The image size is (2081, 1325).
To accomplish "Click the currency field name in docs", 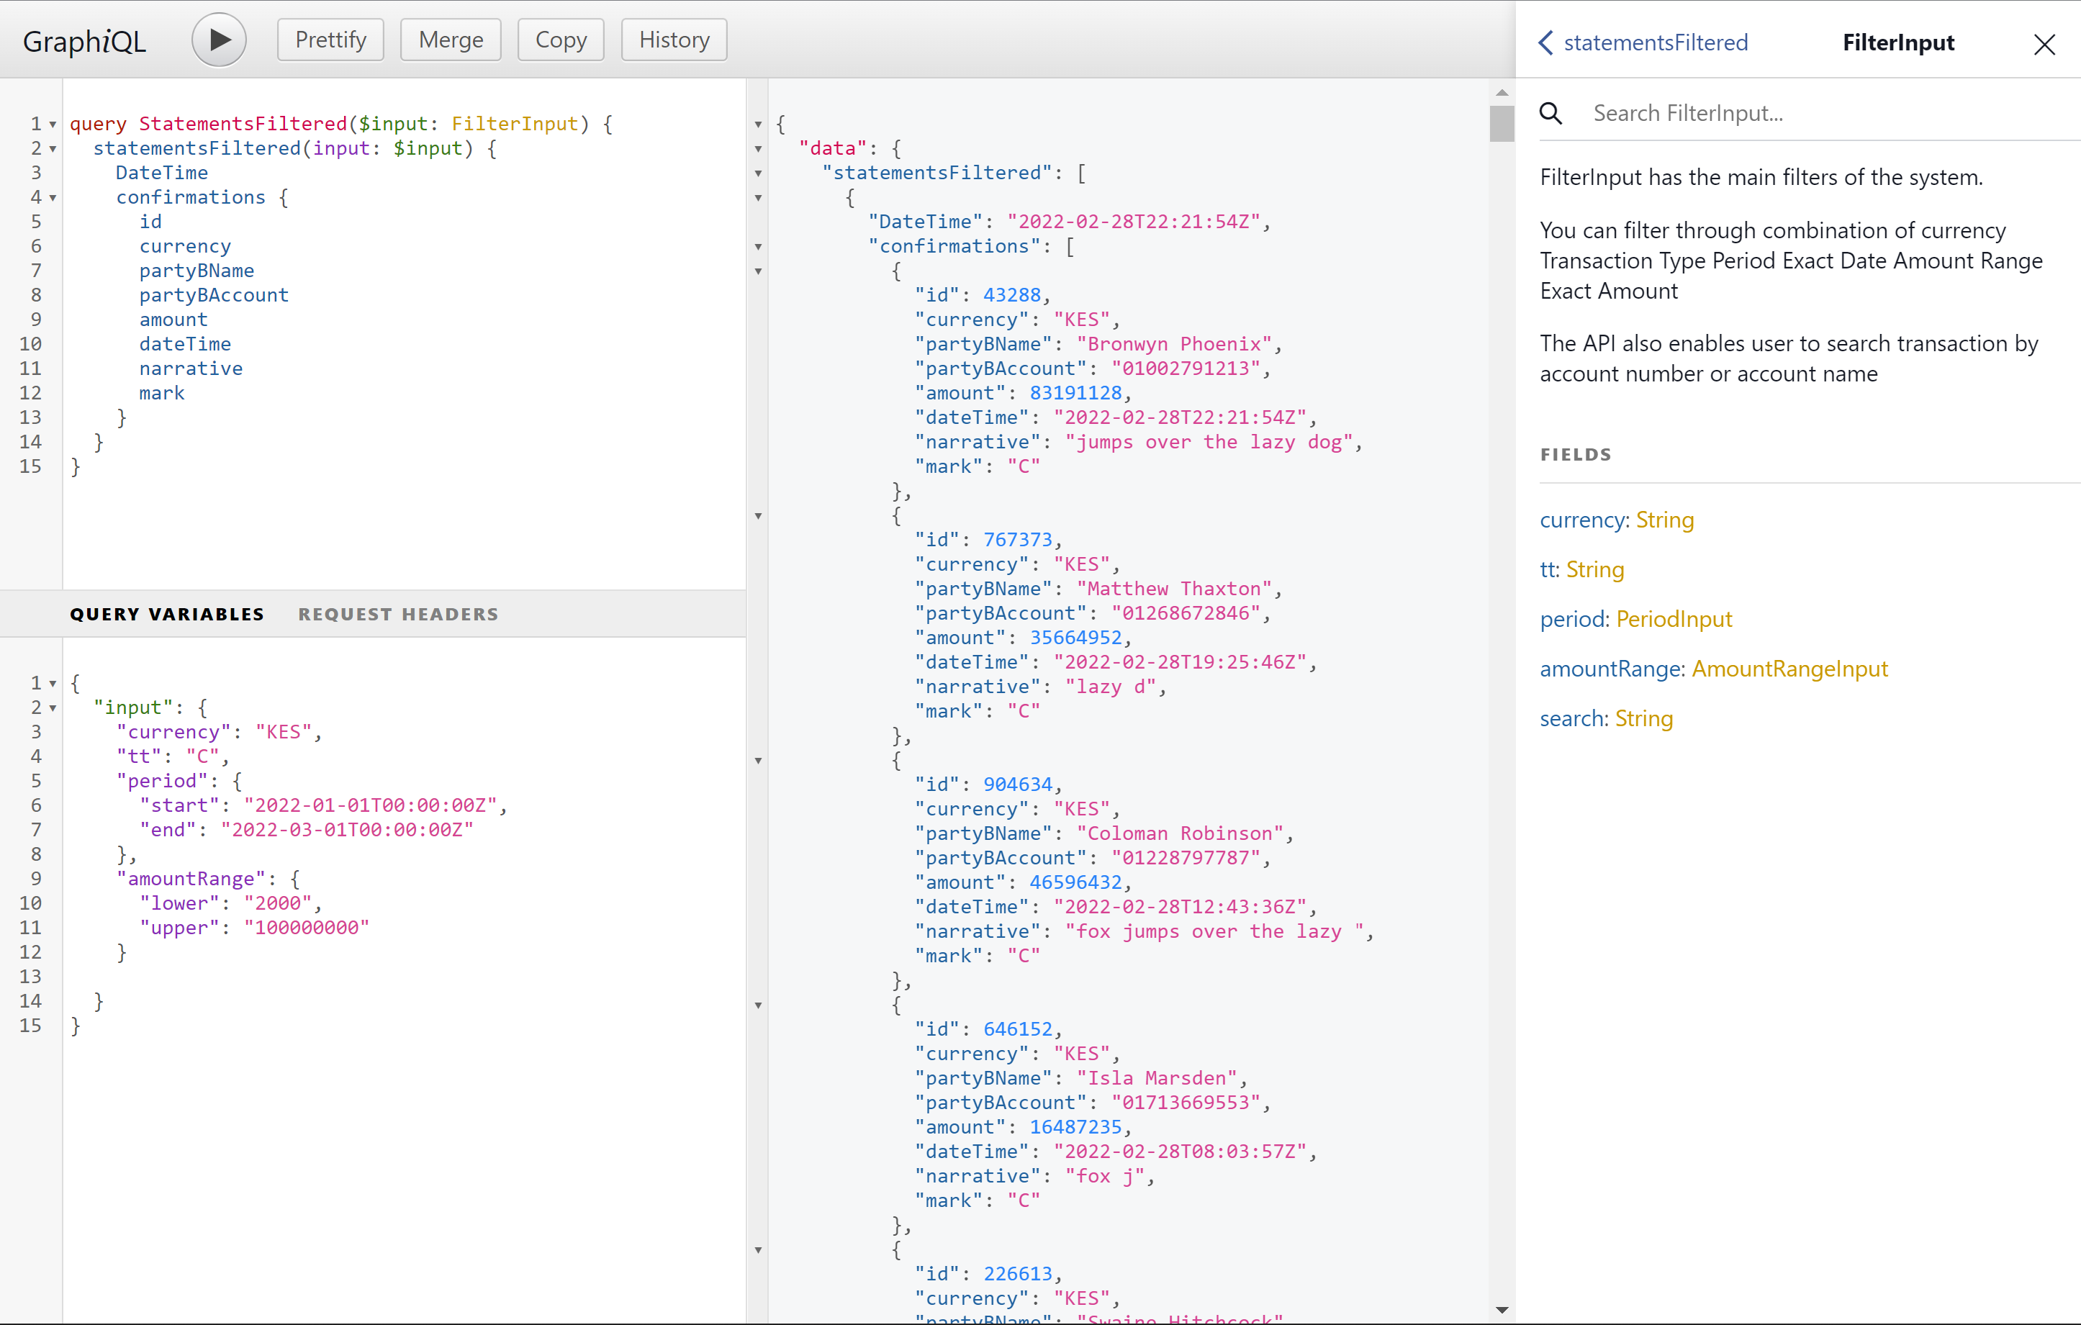I will coord(1583,520).
